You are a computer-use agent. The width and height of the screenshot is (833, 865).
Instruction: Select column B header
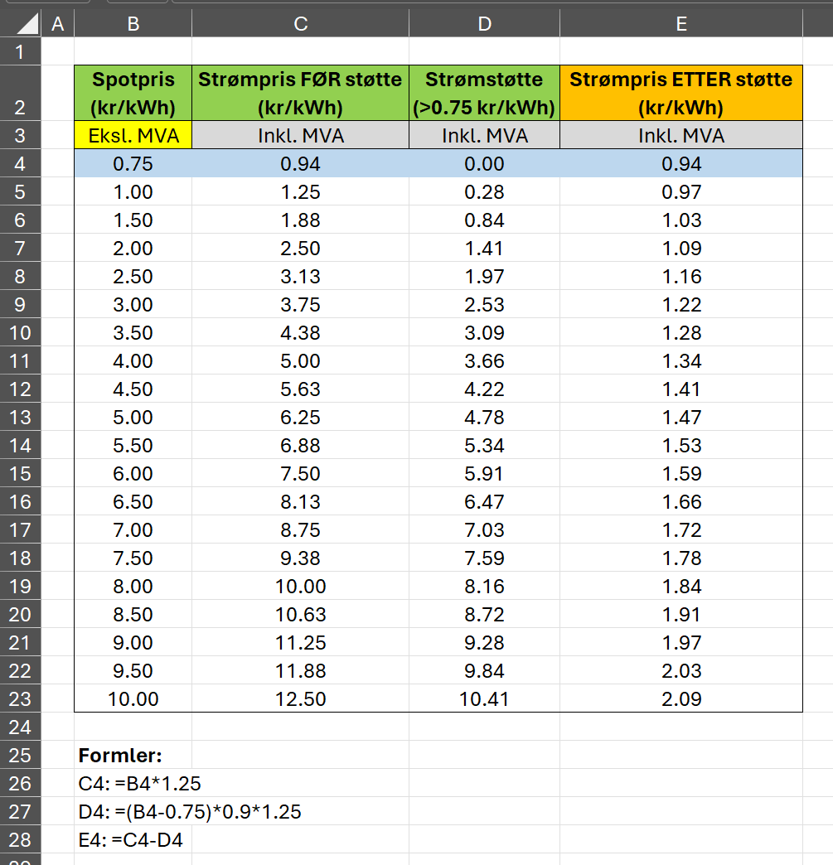[x=133, y=24]
